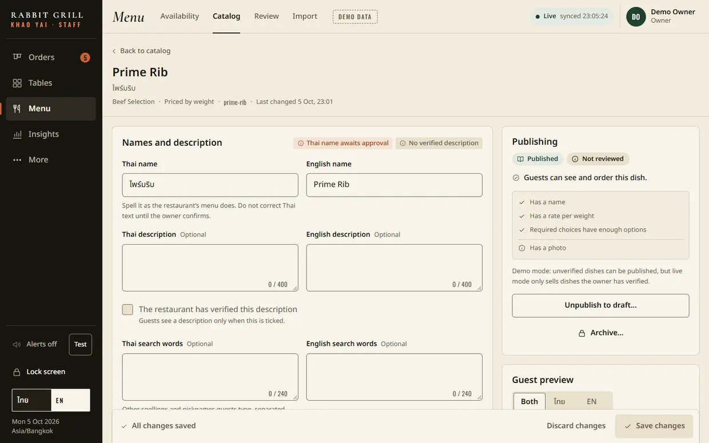Click the More ellipsis icon

tap(17, 160)
